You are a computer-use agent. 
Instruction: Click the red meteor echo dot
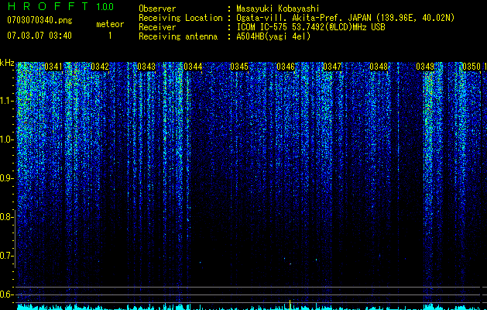(290, 264)
